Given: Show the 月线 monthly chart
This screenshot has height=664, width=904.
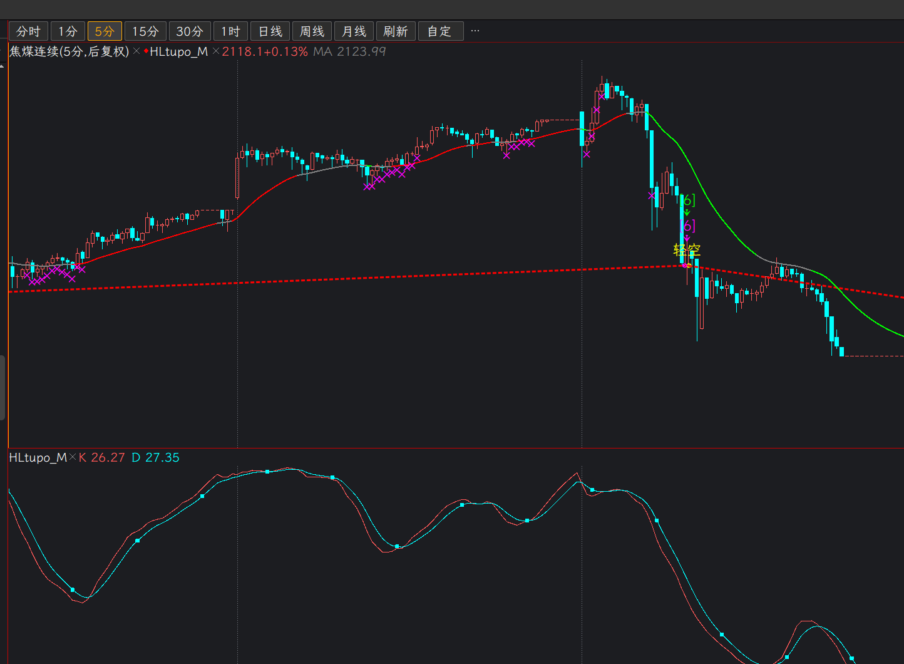Looking at the screenshot, I should tap(354, 31).
